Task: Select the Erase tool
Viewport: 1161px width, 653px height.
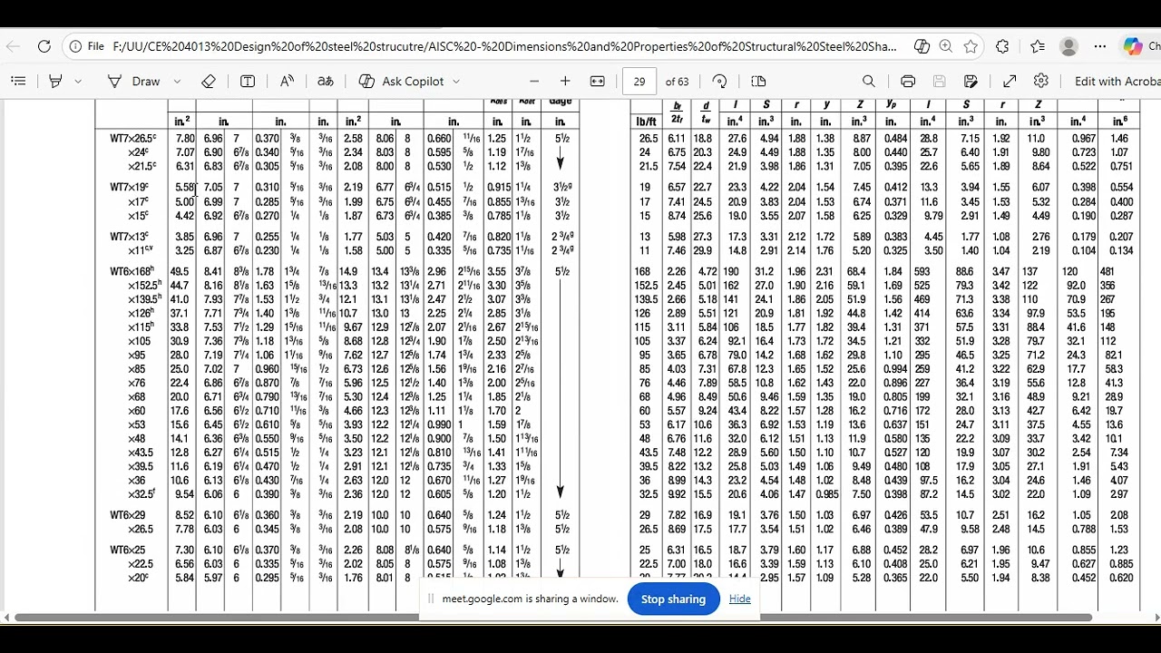Action: 209,81
